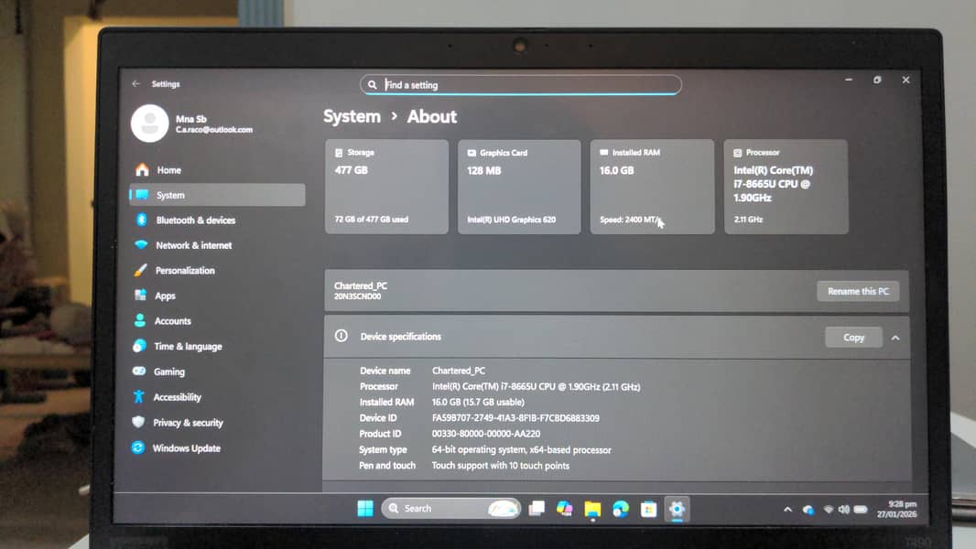
Task: Select Time & language in the sidebar
Action: pyautogui.click(x=188, y=347)
